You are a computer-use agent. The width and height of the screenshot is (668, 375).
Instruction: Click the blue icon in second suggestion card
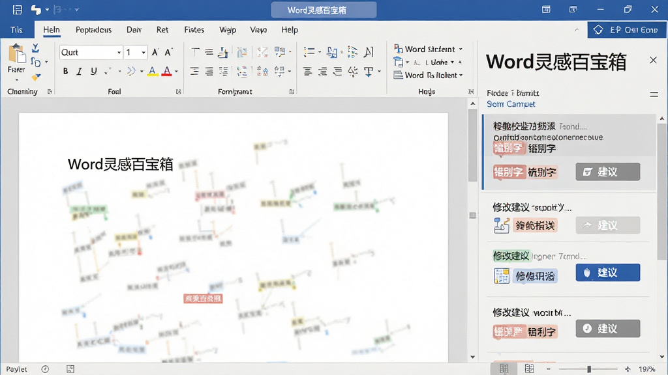502,225
